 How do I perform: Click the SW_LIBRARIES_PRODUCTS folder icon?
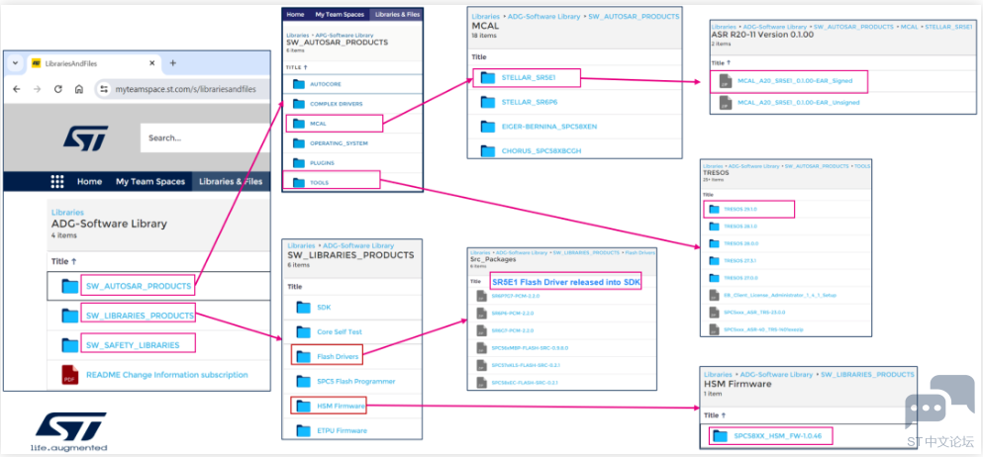pyautogui.click(x=70, y=316)
